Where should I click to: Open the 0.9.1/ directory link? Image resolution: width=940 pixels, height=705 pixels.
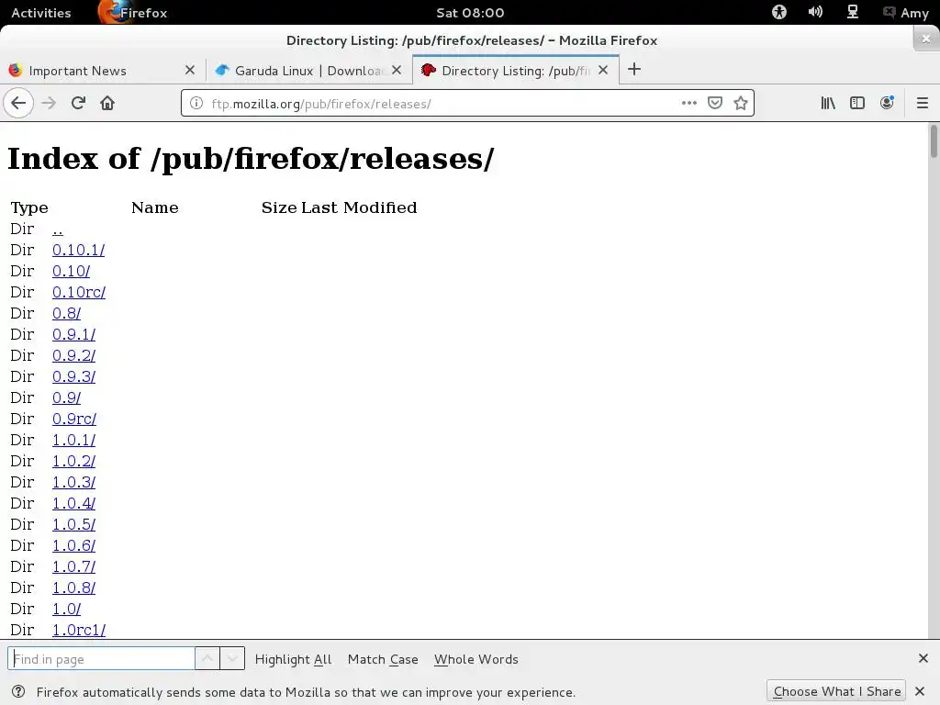point(73,334)
